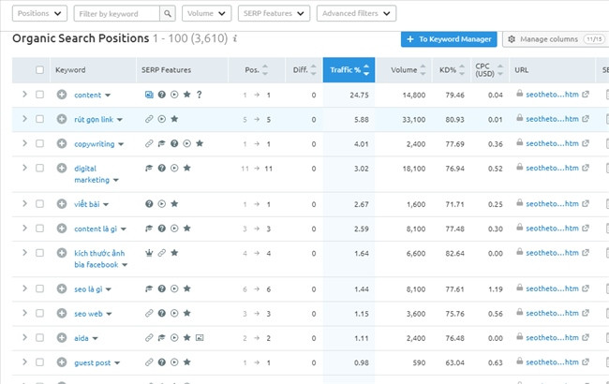Check the box for 'rút gọn link' row
The width and height of the screenshot is (609, 384).
(39, 119)
